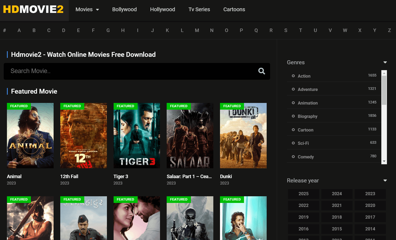
Task: Select the Tv Series menu item
Action: pos(199,9)
